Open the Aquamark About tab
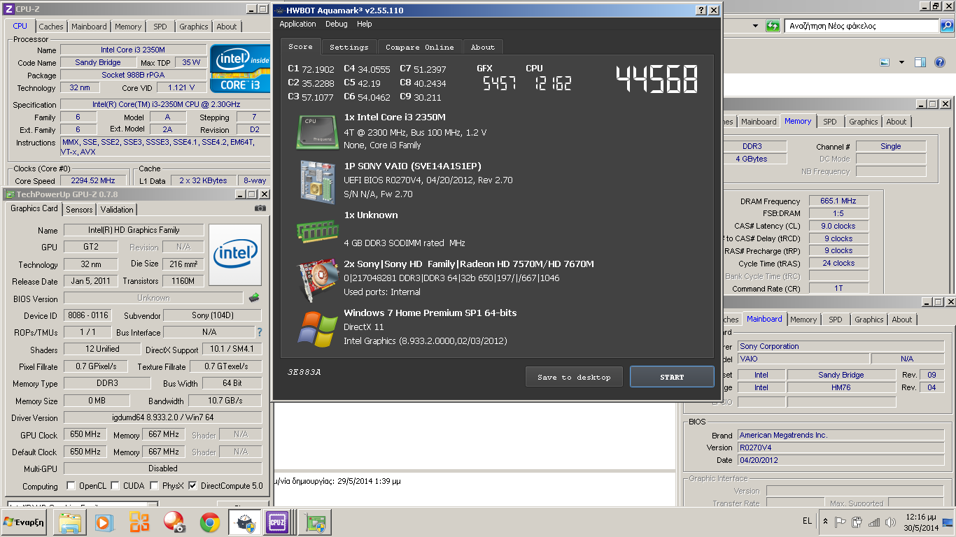Image resolution: width=956 pixels, height=537 pixels. coord(483,47)
